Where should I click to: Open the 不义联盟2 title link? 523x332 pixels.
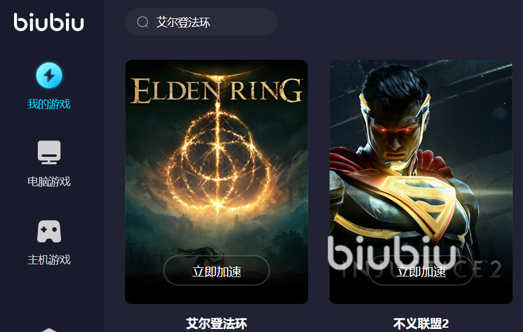click(x=421, y=323)
